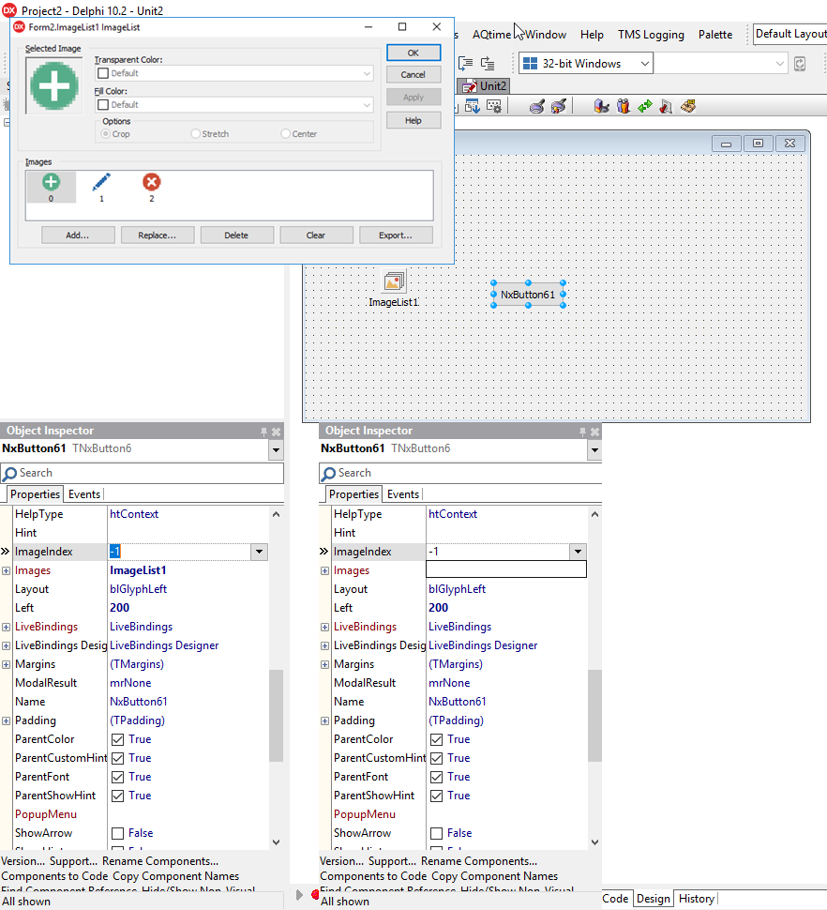Click the Delphi DX application icon in title bar
827x910 pixels.
click(9, 10)
